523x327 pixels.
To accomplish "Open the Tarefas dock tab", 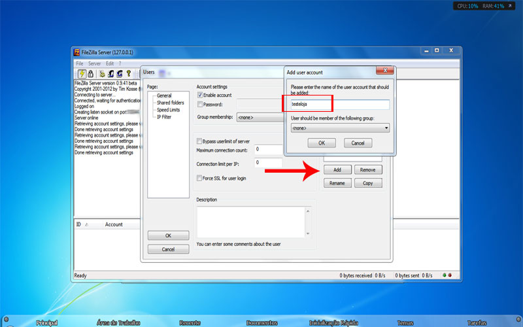I will tap(477, 322).
